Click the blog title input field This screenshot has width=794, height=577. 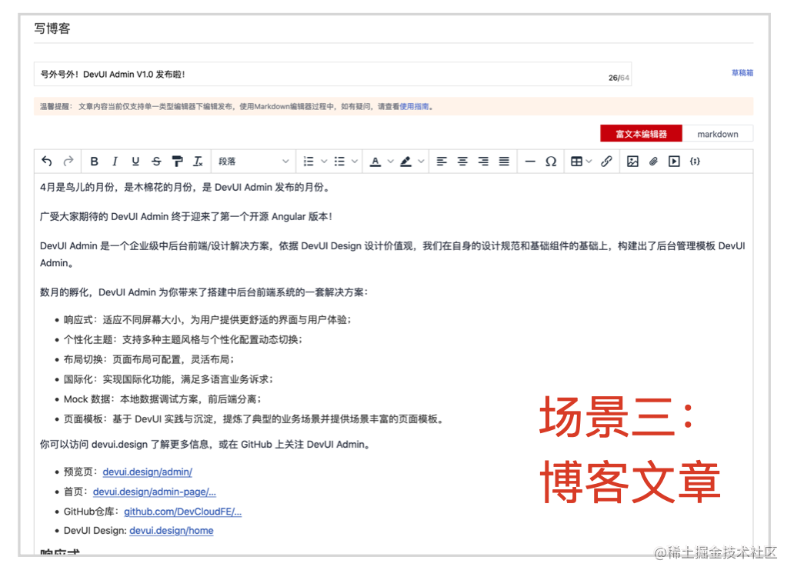(x=332, y=75)
